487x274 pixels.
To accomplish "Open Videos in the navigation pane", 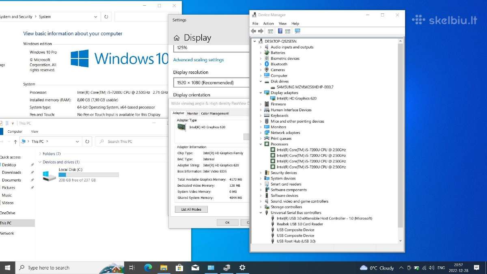I will (x=8, y=203).
